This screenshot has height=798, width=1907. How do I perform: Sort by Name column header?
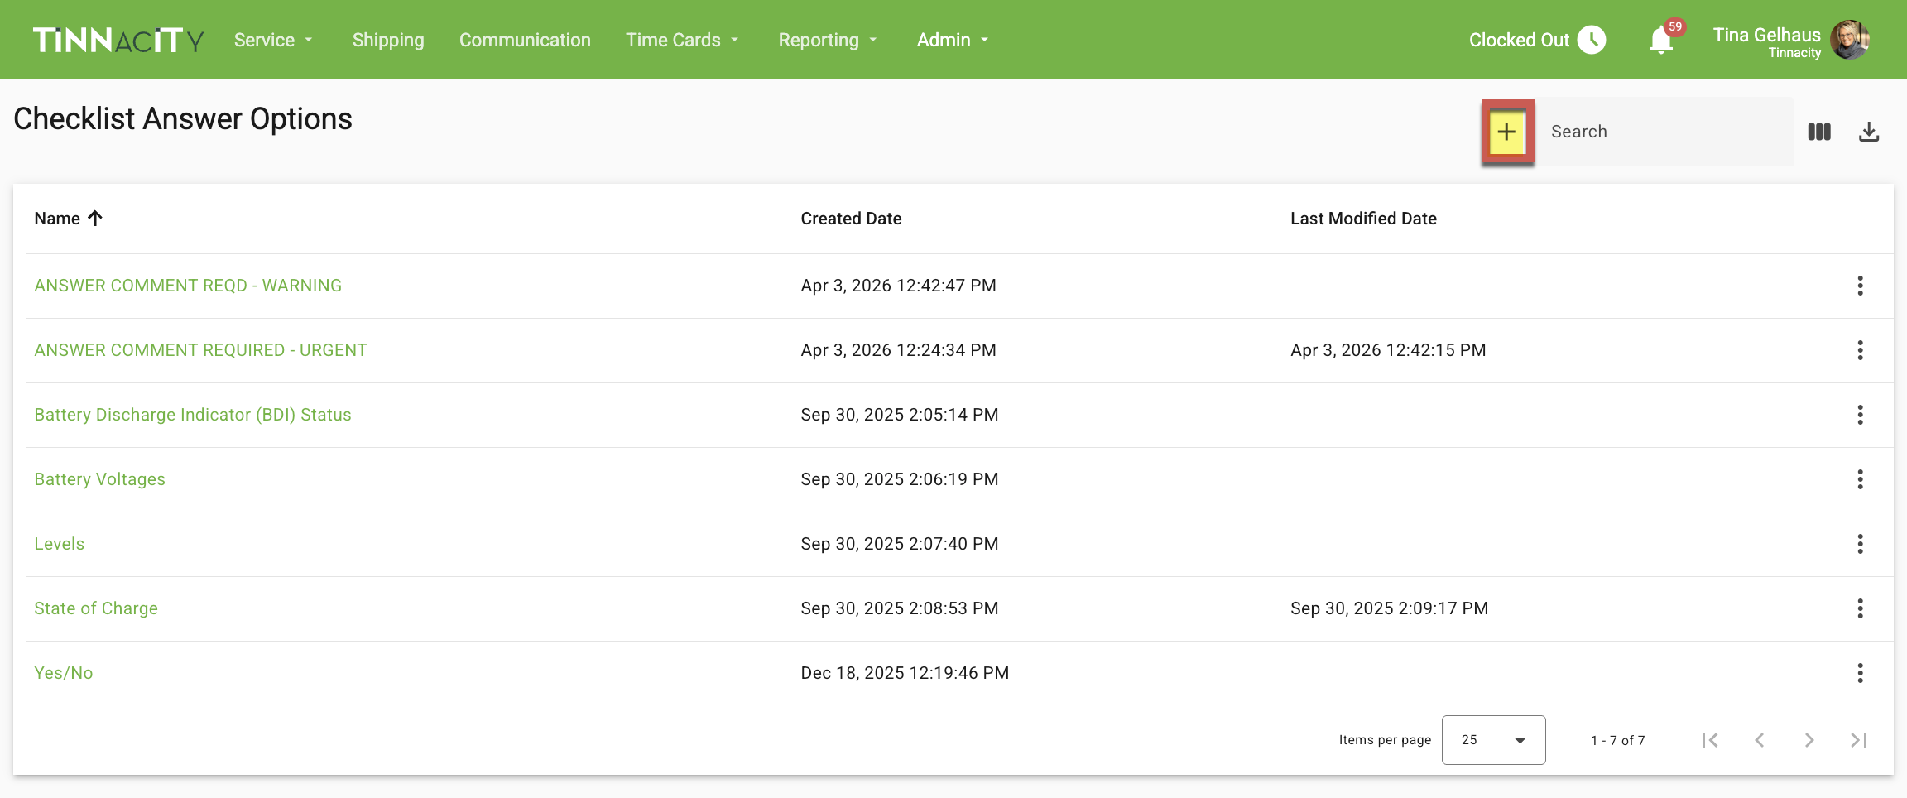tap(57, 219)
